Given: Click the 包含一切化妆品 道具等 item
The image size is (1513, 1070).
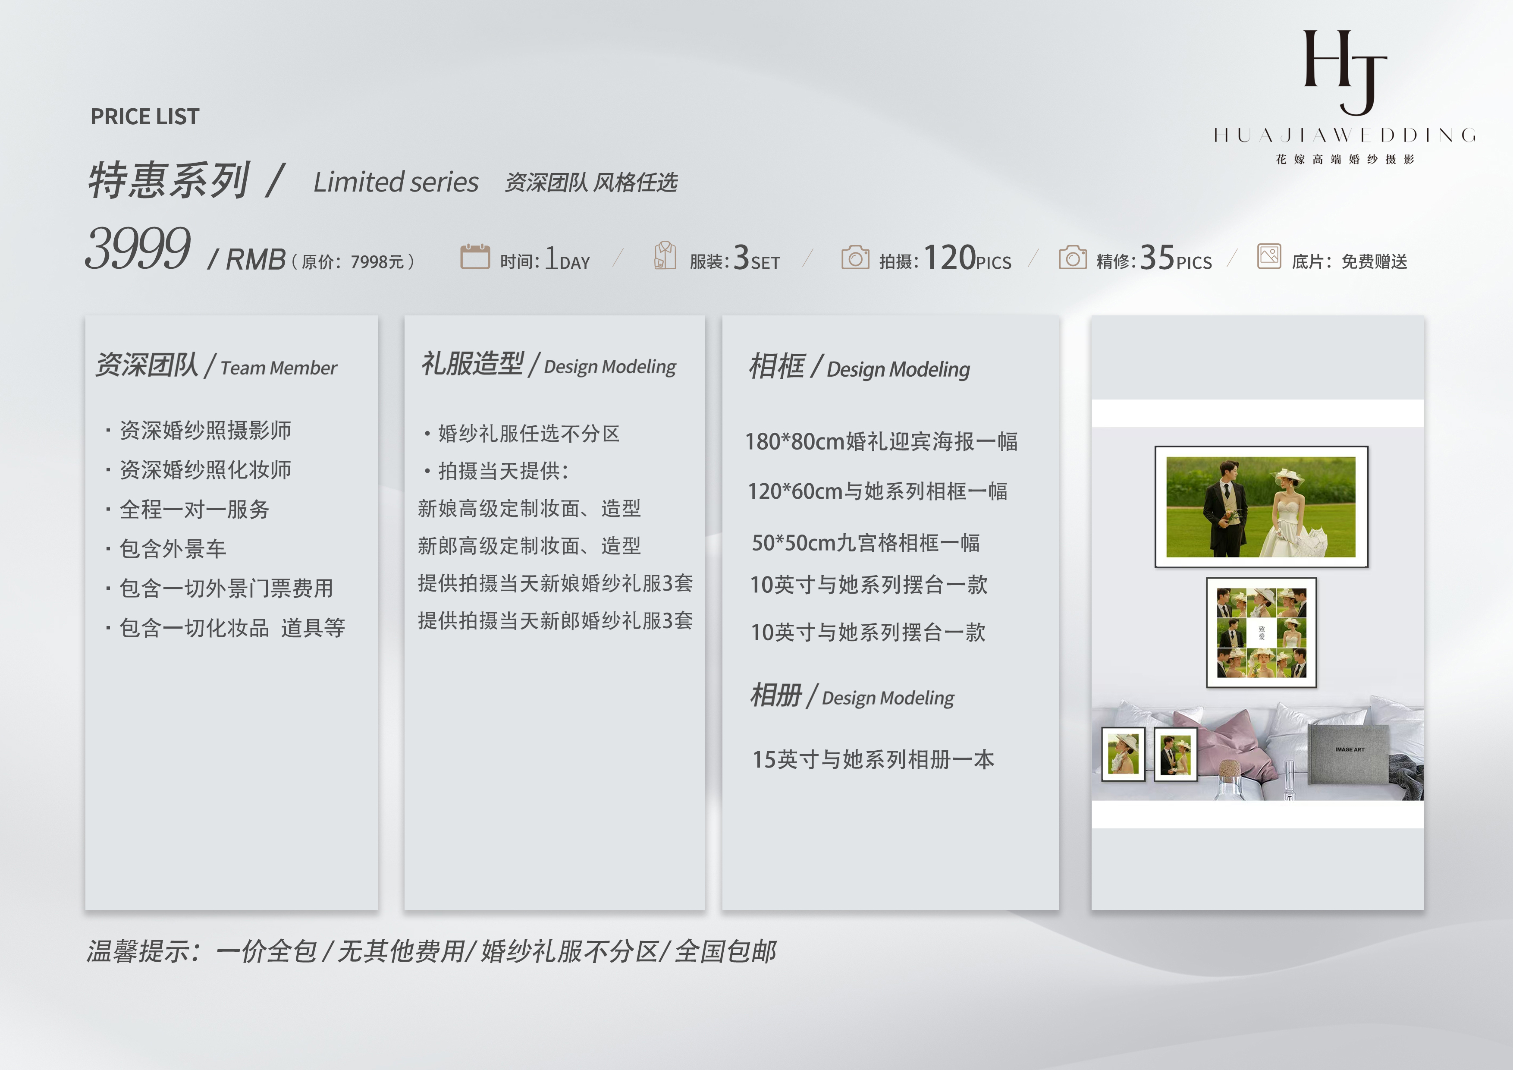Looking at the screenshot, I should coord(226,628).
